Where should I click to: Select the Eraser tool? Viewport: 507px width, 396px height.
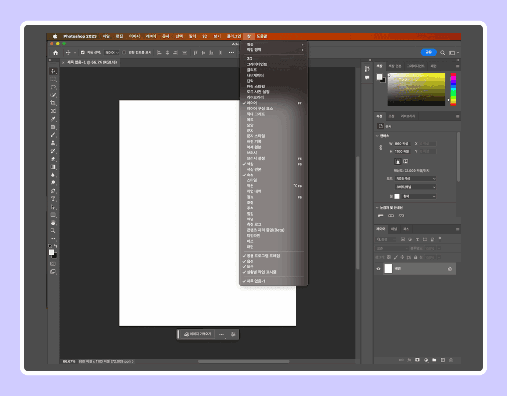53,159
